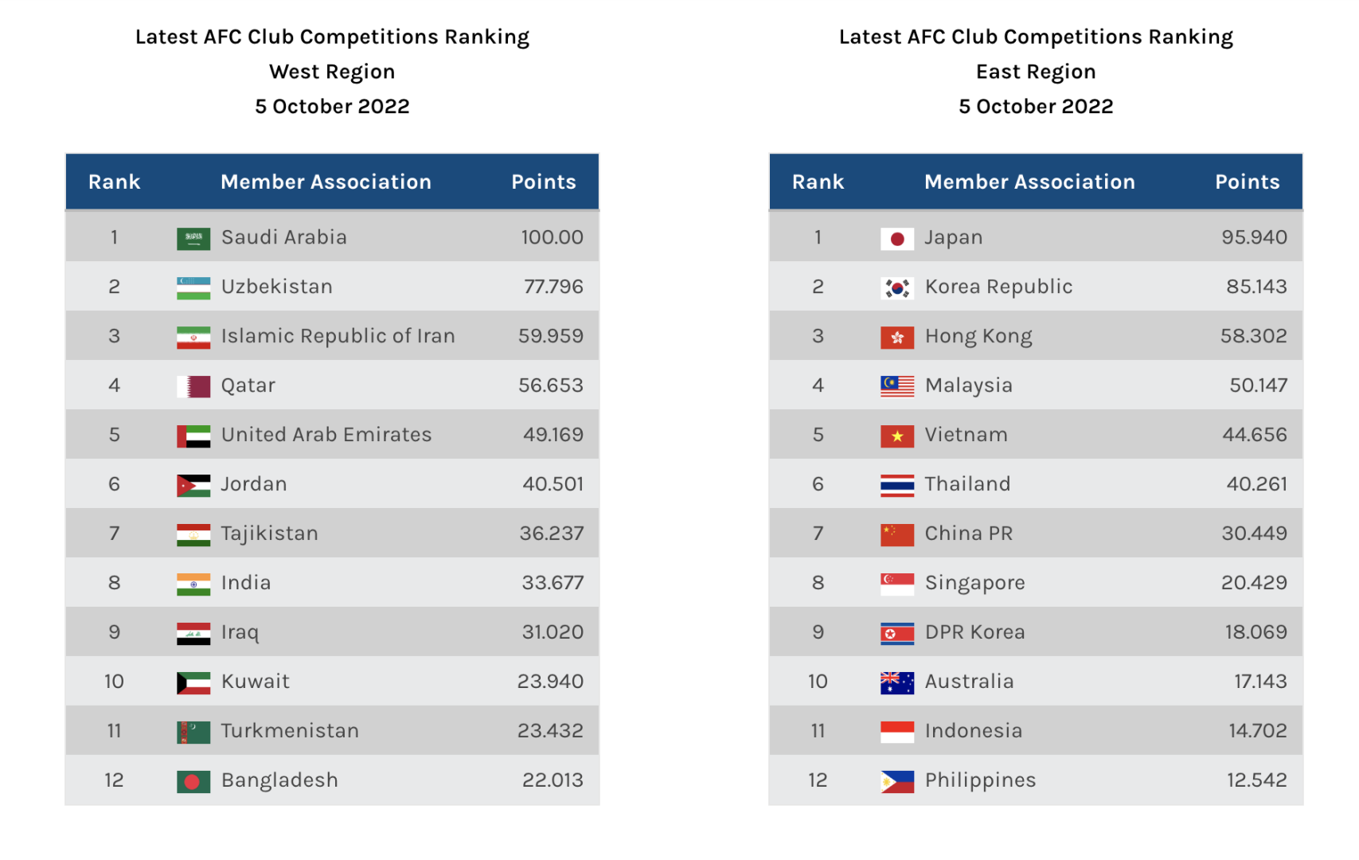
Task: Select the Islamic Republic of Iran text
Action: [338, 336]
